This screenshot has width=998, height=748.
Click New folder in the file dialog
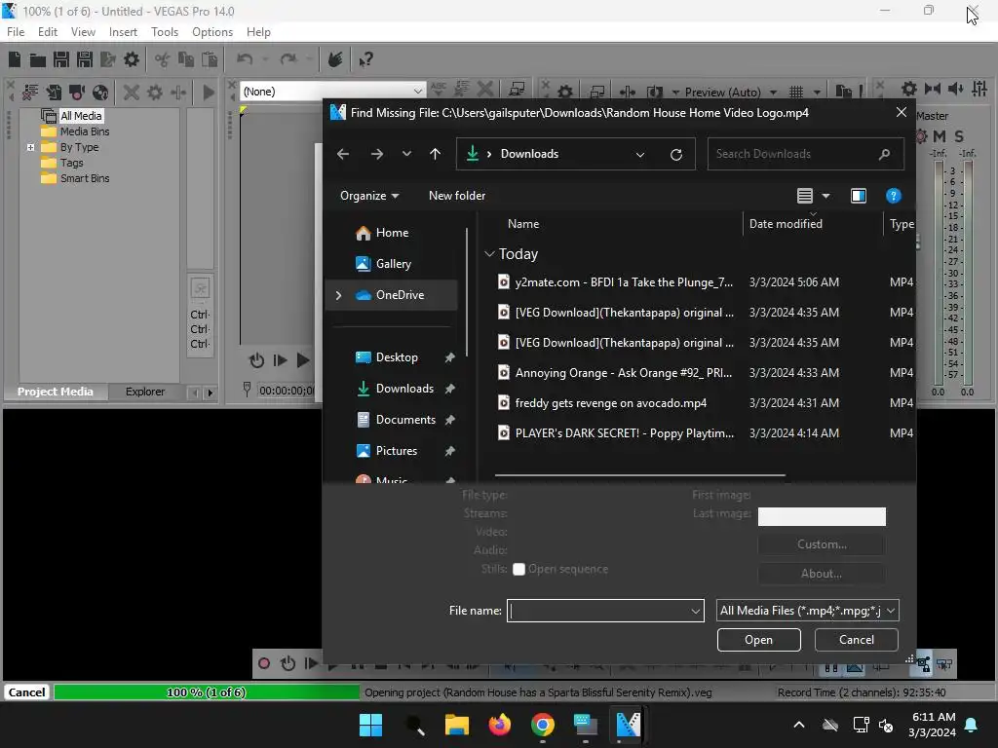[457, 196]
